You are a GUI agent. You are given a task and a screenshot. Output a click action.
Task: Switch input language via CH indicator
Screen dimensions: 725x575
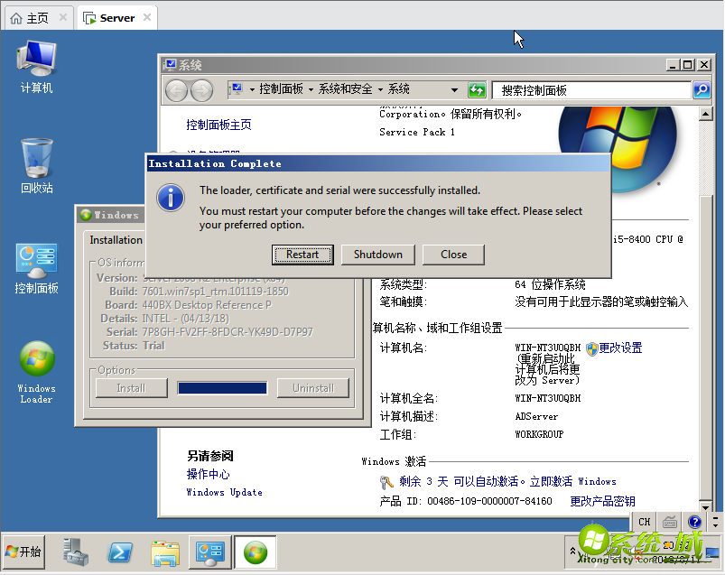pyautogui.click(x=644, y=522)
